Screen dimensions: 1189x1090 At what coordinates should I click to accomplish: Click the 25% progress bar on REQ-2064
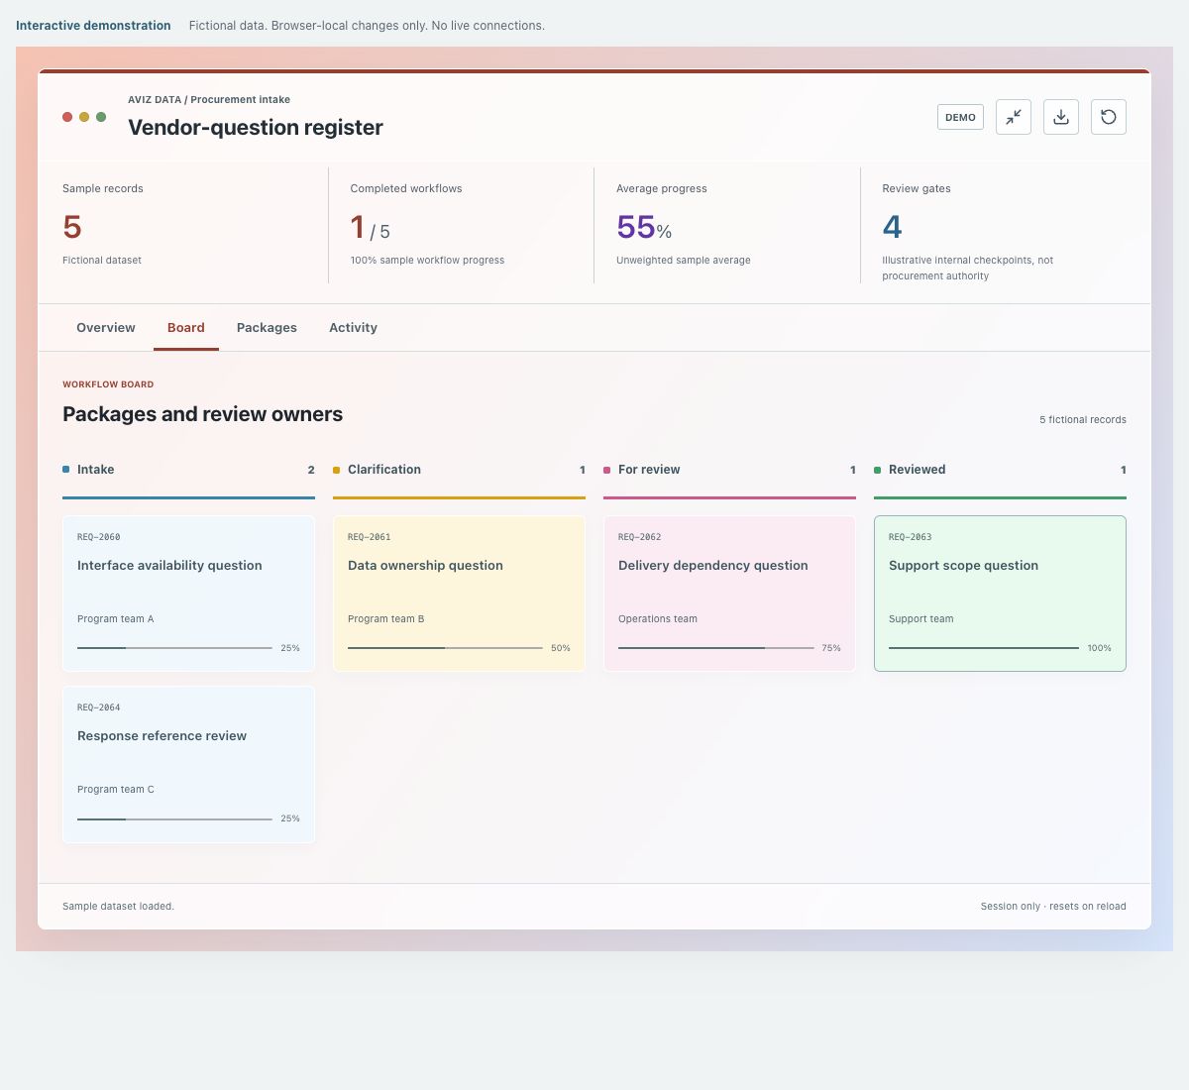tap(174, 819)
